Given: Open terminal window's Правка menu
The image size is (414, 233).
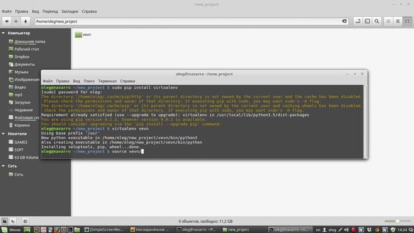Looking at the screenshot, I should coord(63,81).
